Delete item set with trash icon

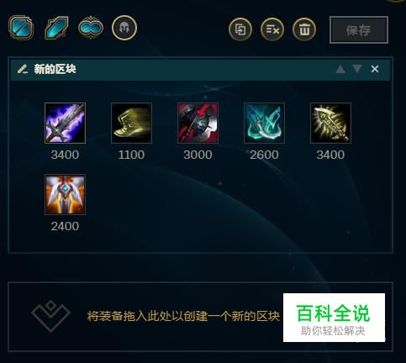[304, 29]
